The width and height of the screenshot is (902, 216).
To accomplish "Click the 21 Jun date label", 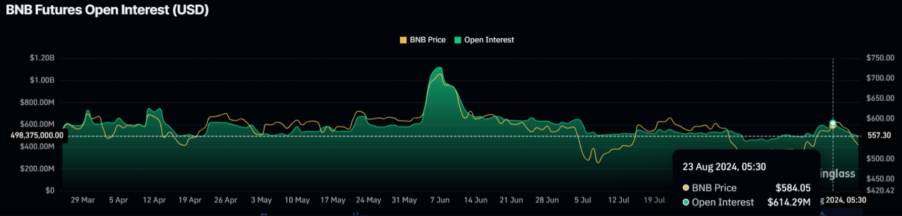I will pos(511,200).
